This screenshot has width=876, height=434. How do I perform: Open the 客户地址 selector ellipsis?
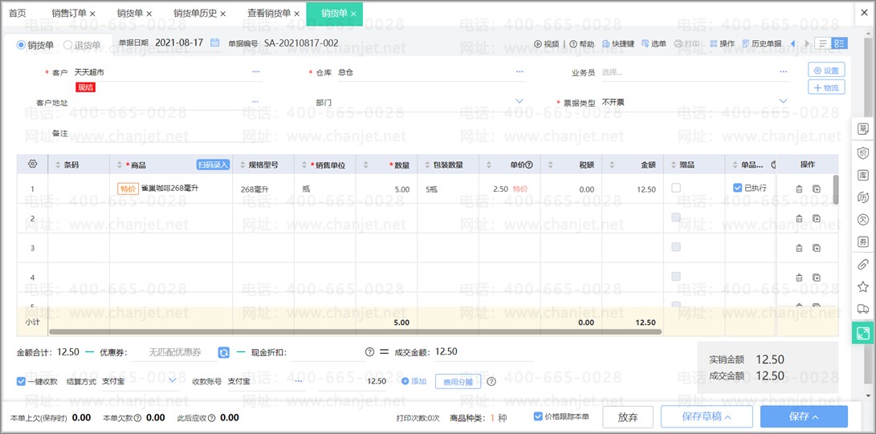(255, 102)
